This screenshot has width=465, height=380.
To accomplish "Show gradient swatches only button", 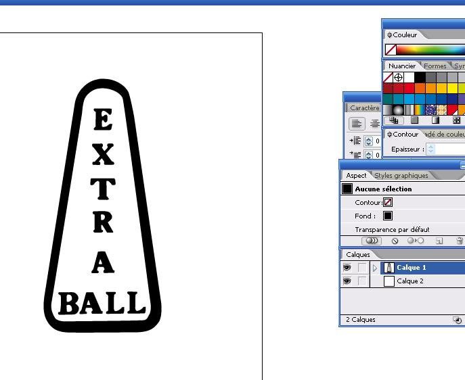I will pos(435,120).
